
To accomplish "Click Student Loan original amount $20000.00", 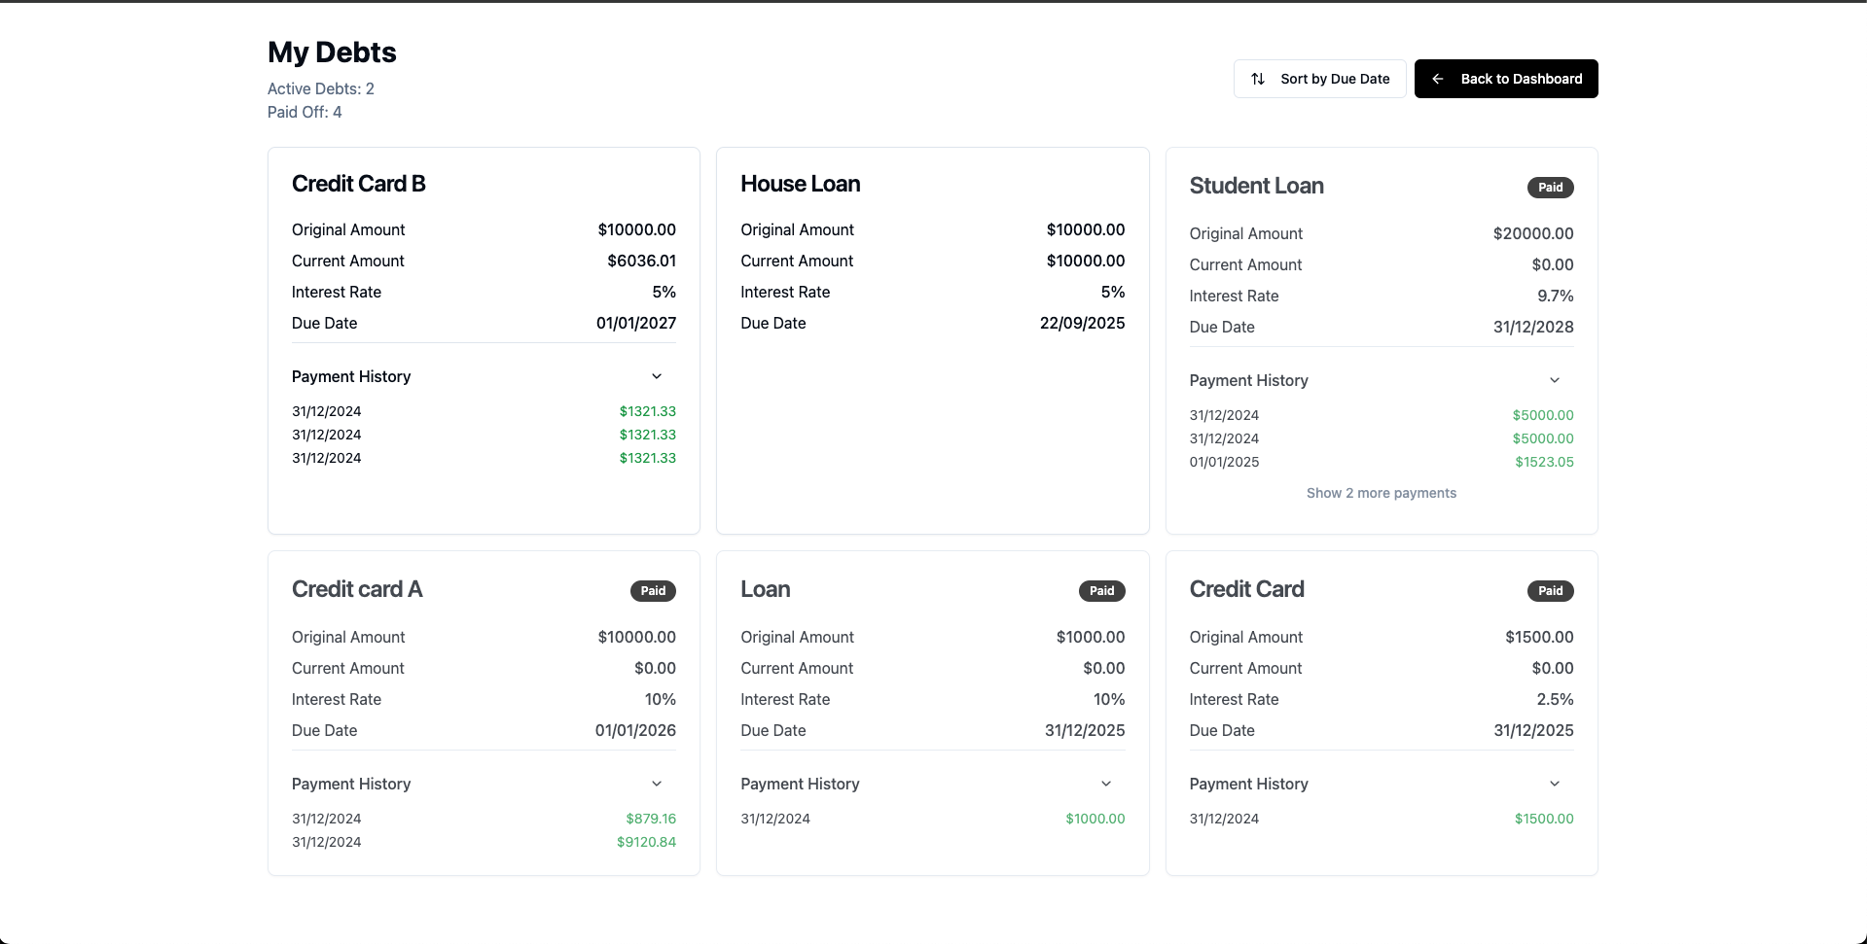I will (1533, 233).
